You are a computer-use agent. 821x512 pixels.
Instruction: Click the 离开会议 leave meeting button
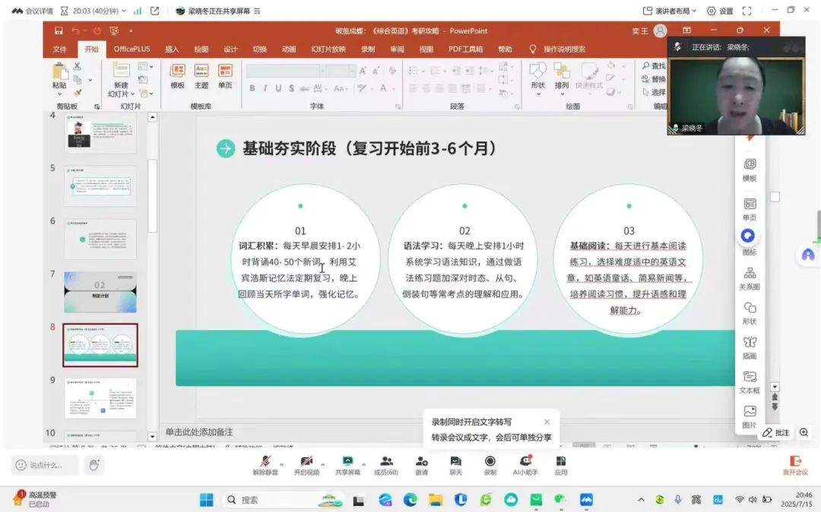[x=795, y=465]
